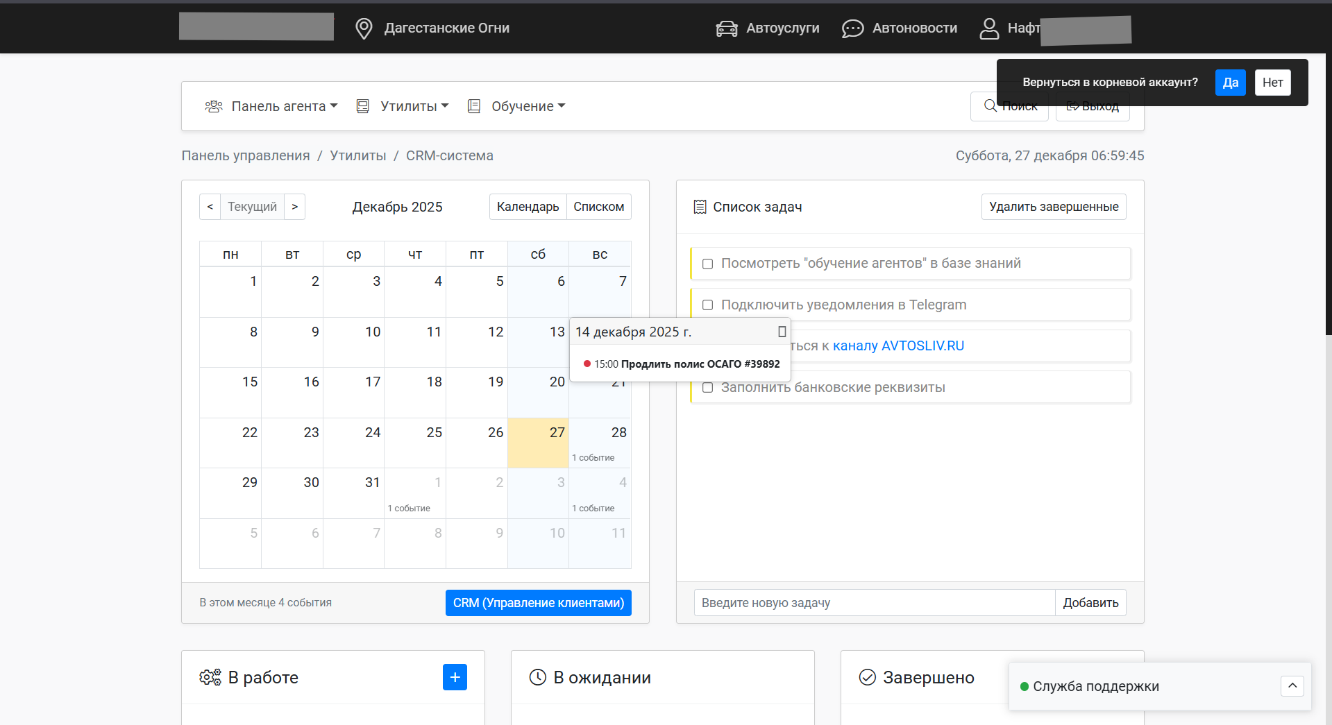The image size is (1332, 725).
Task: Open Автоуслуги in the top navigation
Action: tap(783, 28)
